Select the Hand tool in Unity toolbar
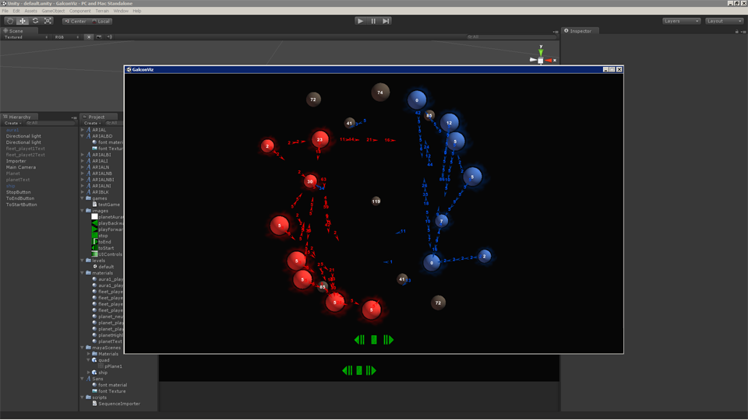This screenshot has width=748, height=420. pos(10,21)
